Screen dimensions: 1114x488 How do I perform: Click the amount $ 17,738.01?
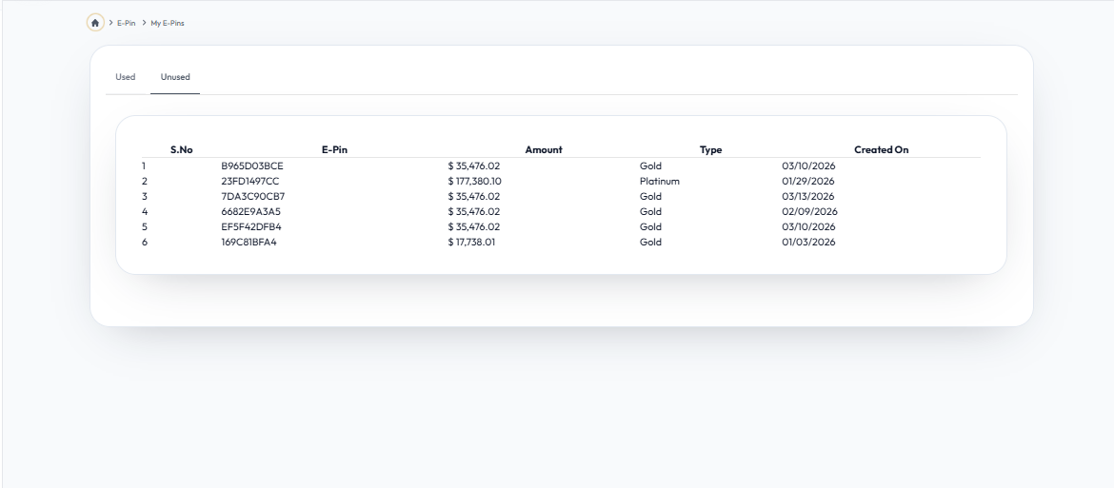471,242
